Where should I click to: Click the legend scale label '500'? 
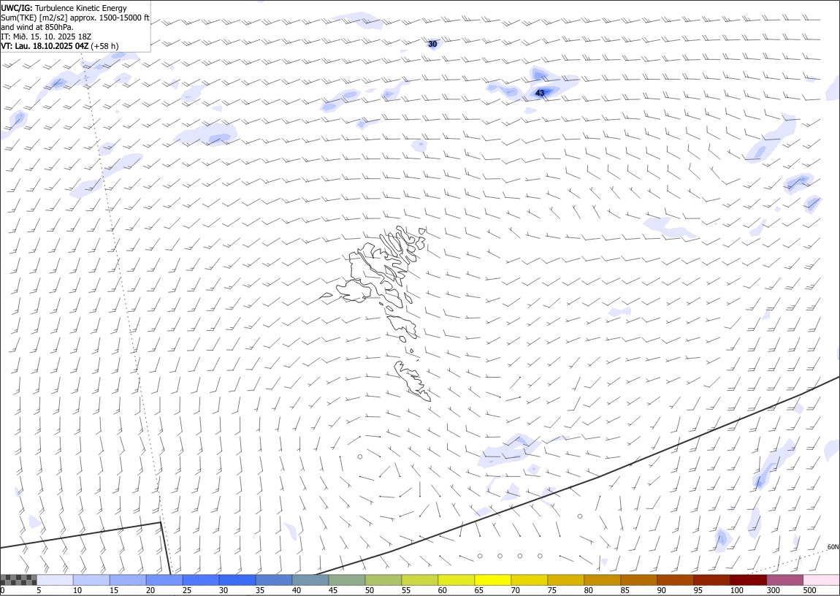(809, 591)
